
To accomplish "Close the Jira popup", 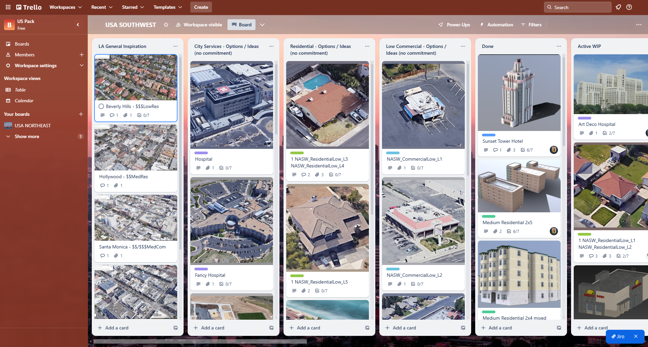I will click(636, 337).
